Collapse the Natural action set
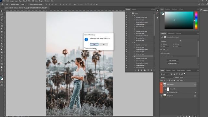 tap(131, 13)
